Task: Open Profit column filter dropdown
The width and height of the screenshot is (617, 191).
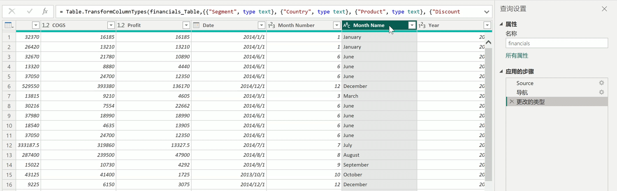Action: 186,25
